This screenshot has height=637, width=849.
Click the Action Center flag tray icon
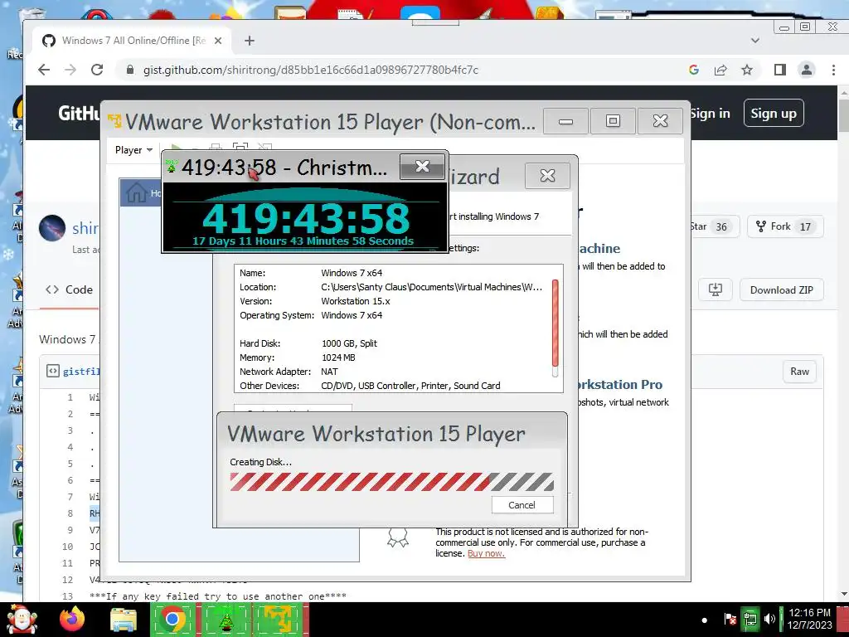point(730,619)
